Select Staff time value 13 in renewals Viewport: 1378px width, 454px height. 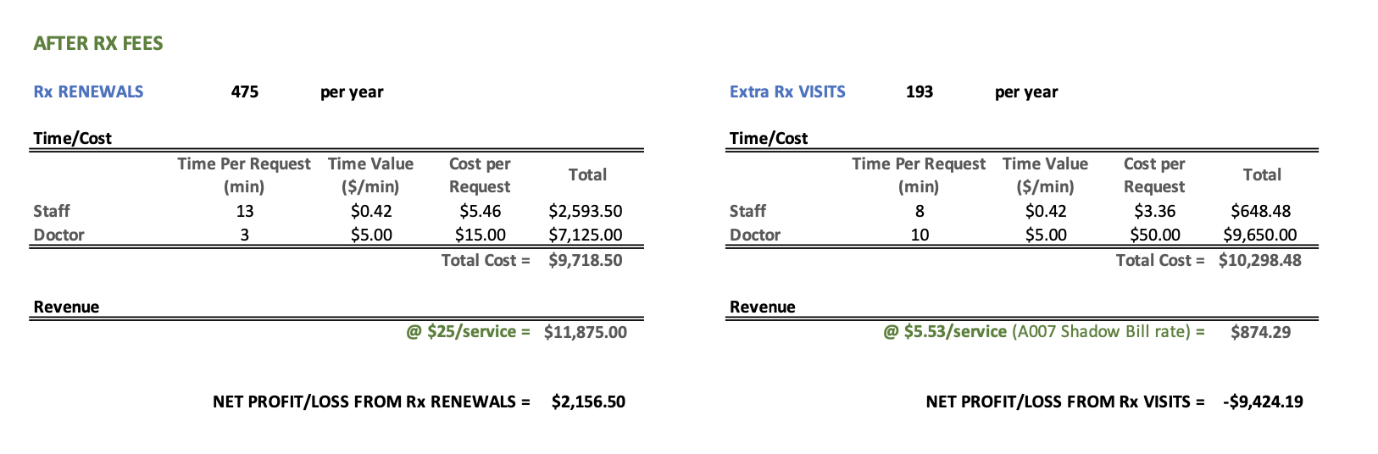[245, 211]
